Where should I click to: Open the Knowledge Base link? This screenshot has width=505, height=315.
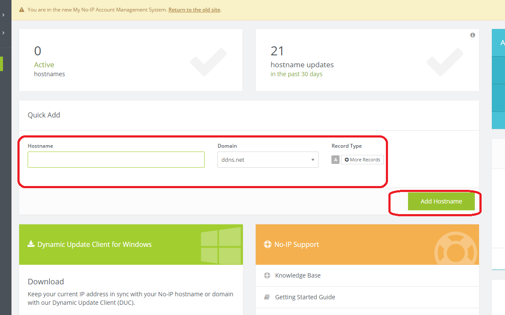pyautogui.click(x=297, y=275)
